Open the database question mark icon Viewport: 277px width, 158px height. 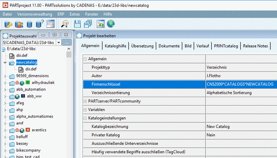pos(40,24)
